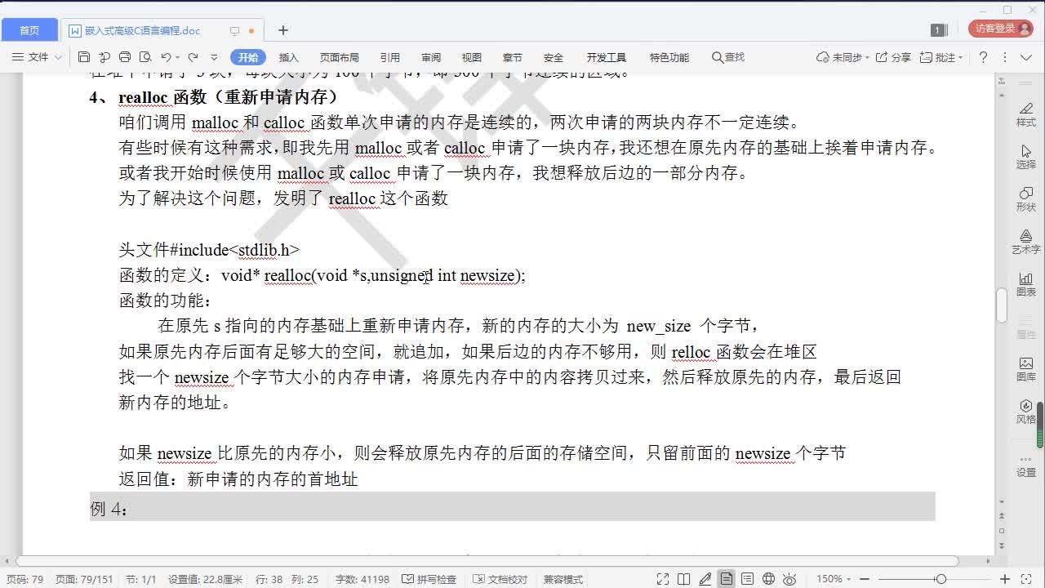This screenshot has width=1045, height=588.
Task: Click the 页面: 79/151 page indicator
Action: click(84, 579)
